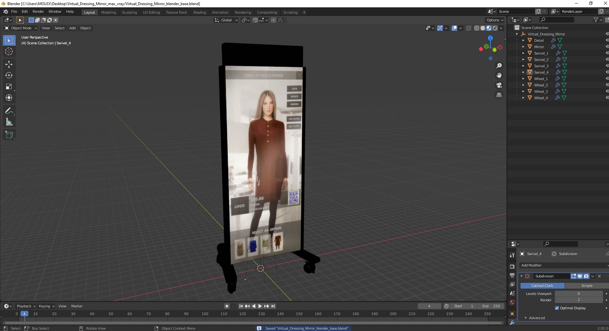Open Keying dropdown in timeline
Viewport: 609px width, 331px height.
pyautogui.click(x=47, y=306)
